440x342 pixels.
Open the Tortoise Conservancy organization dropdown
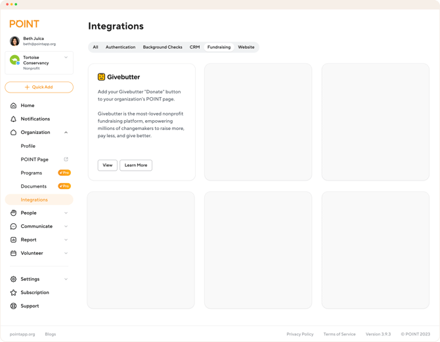[66, 58]
